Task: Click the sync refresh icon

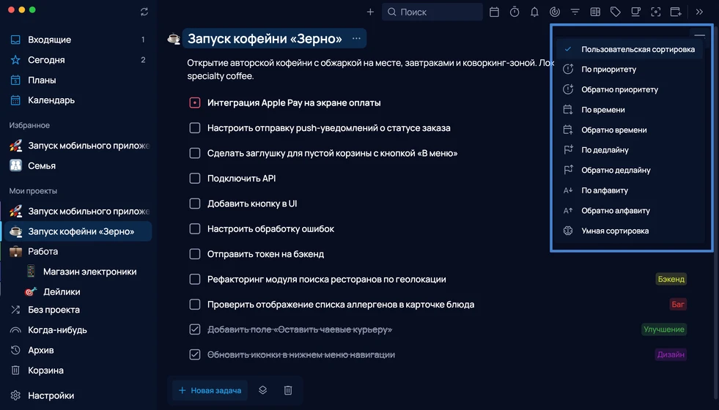Action: [x=144, y=12]
